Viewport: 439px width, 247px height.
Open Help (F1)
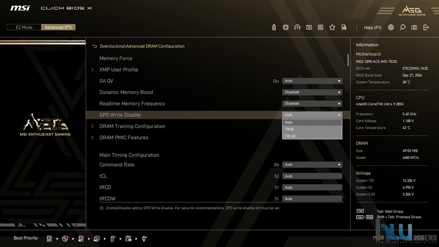pyautogui.click(x=373, y=28)
